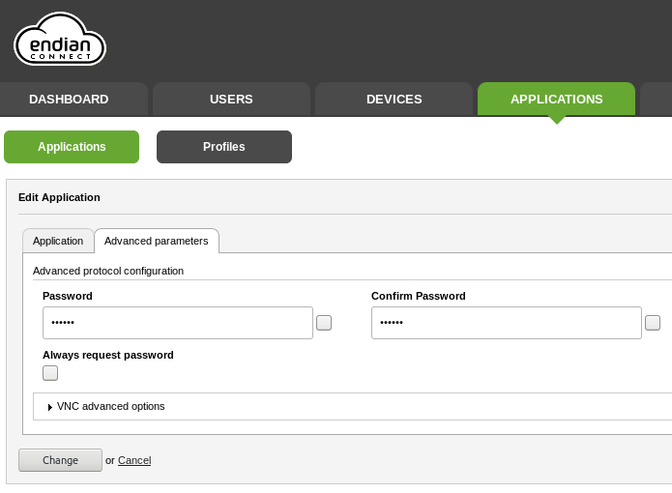Expand the VNC advanced options section
The height and width of the screenshot is (493, 672).
click(x=110, y=407)
